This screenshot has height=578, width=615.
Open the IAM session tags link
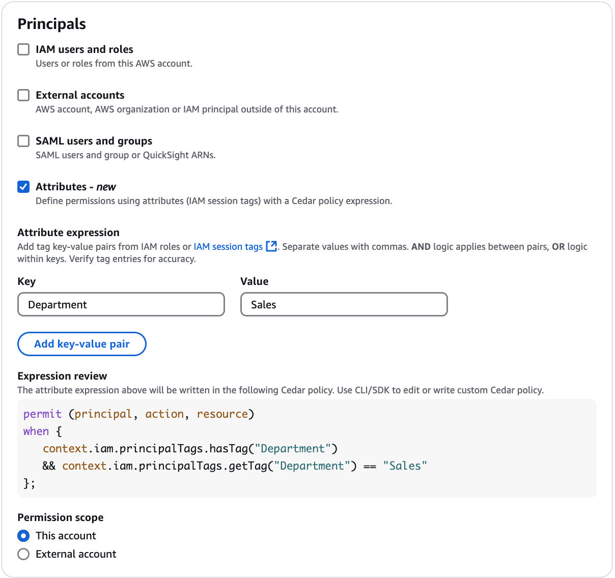229,246
